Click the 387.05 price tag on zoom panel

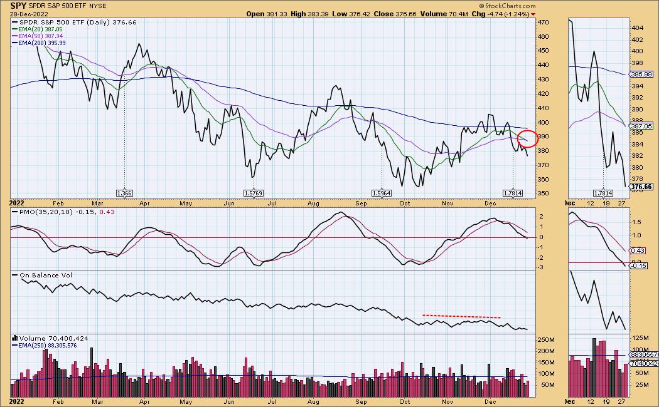[x=641, y=126]
